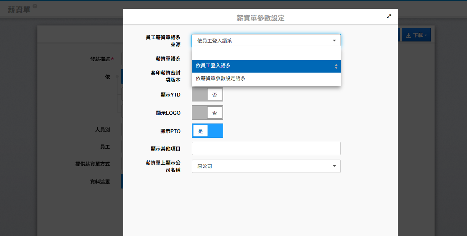
Task: Click the 顯示其他項目 input field
Action: click(266, 149)
